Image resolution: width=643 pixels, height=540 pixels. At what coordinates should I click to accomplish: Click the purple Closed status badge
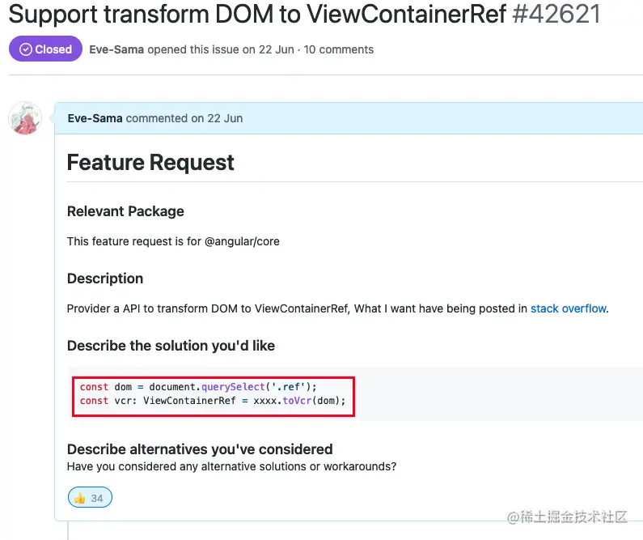(x=45, y=49)
